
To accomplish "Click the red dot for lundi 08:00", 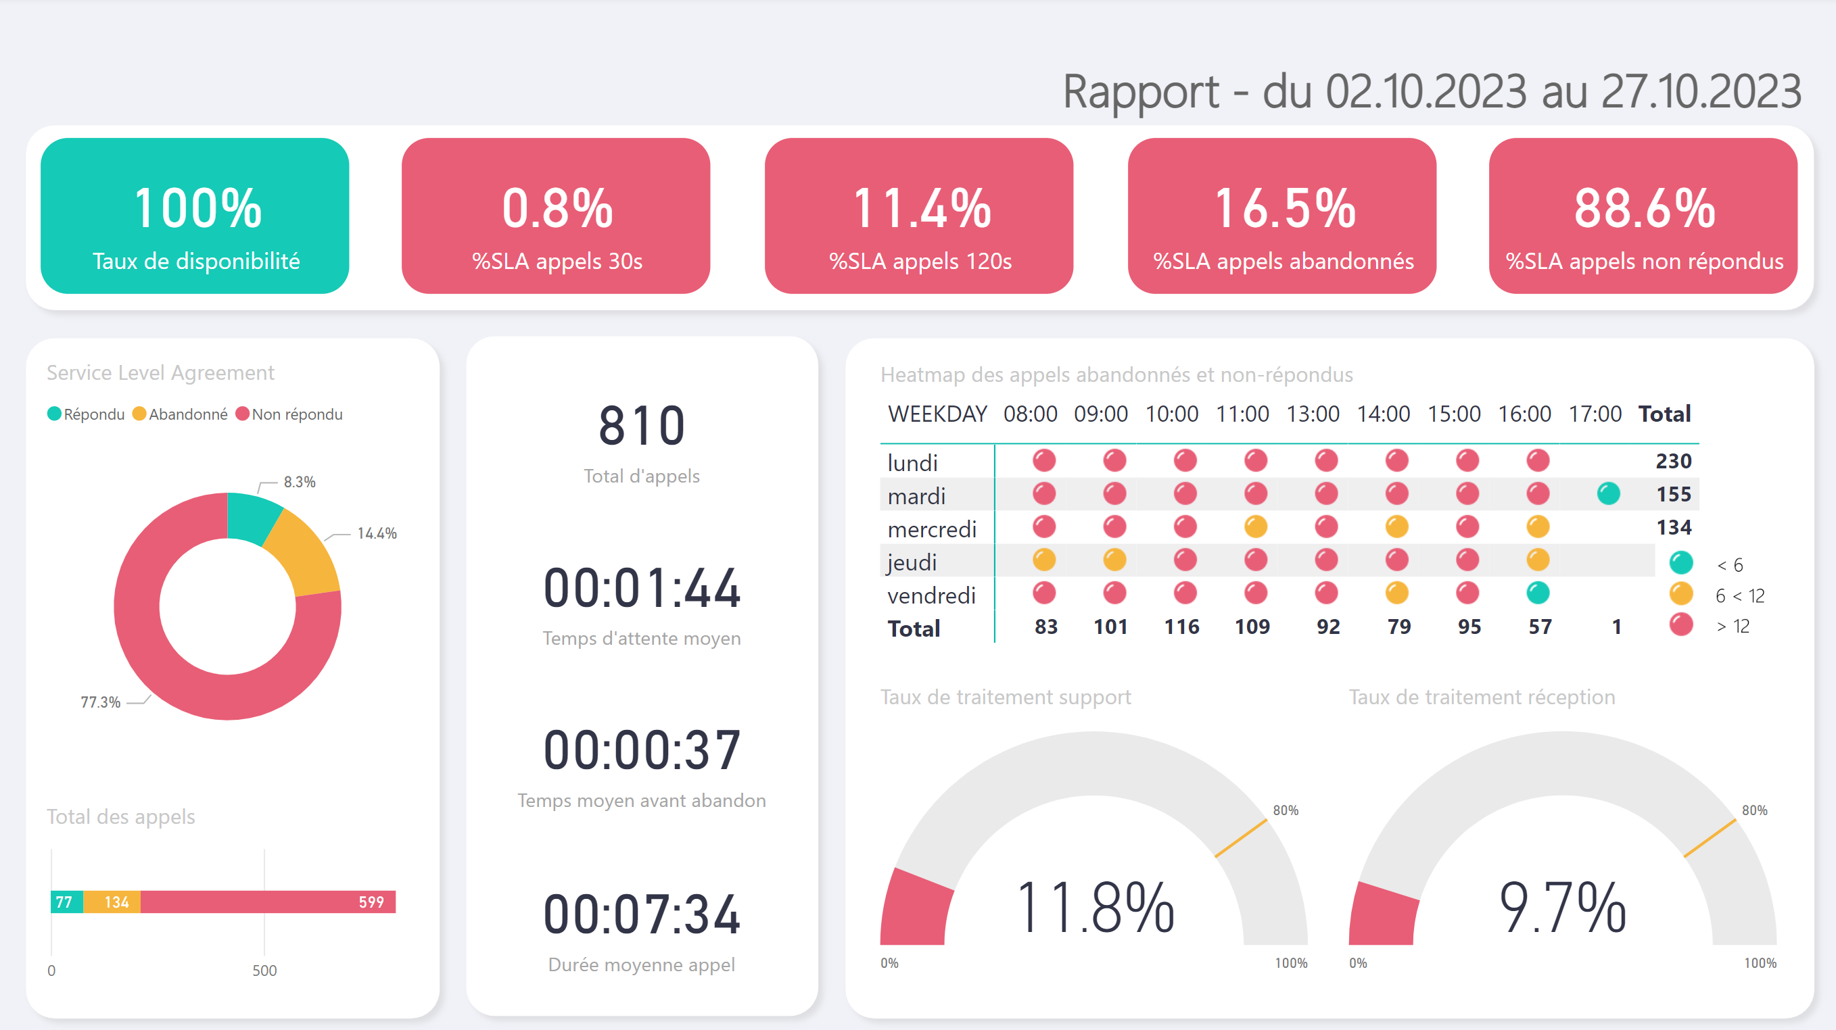I will click(1043, 461).
